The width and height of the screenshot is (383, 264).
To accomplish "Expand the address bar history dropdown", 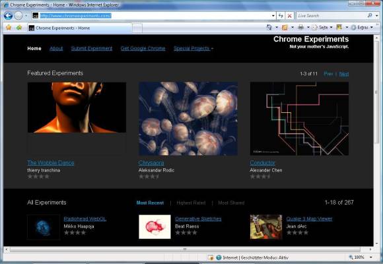I will (273, 16).
